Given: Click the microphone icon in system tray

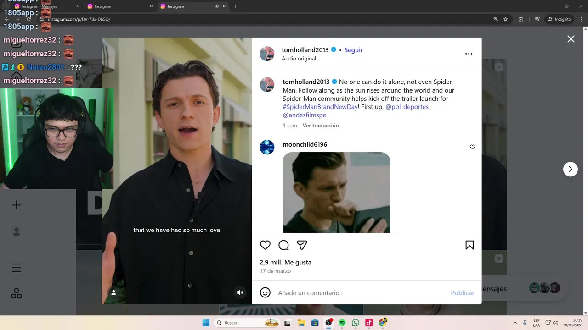Looking at the screenshot, I should (525, 323).
